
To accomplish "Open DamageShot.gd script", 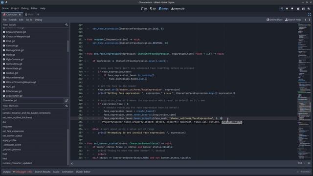I will click(15, 50).
